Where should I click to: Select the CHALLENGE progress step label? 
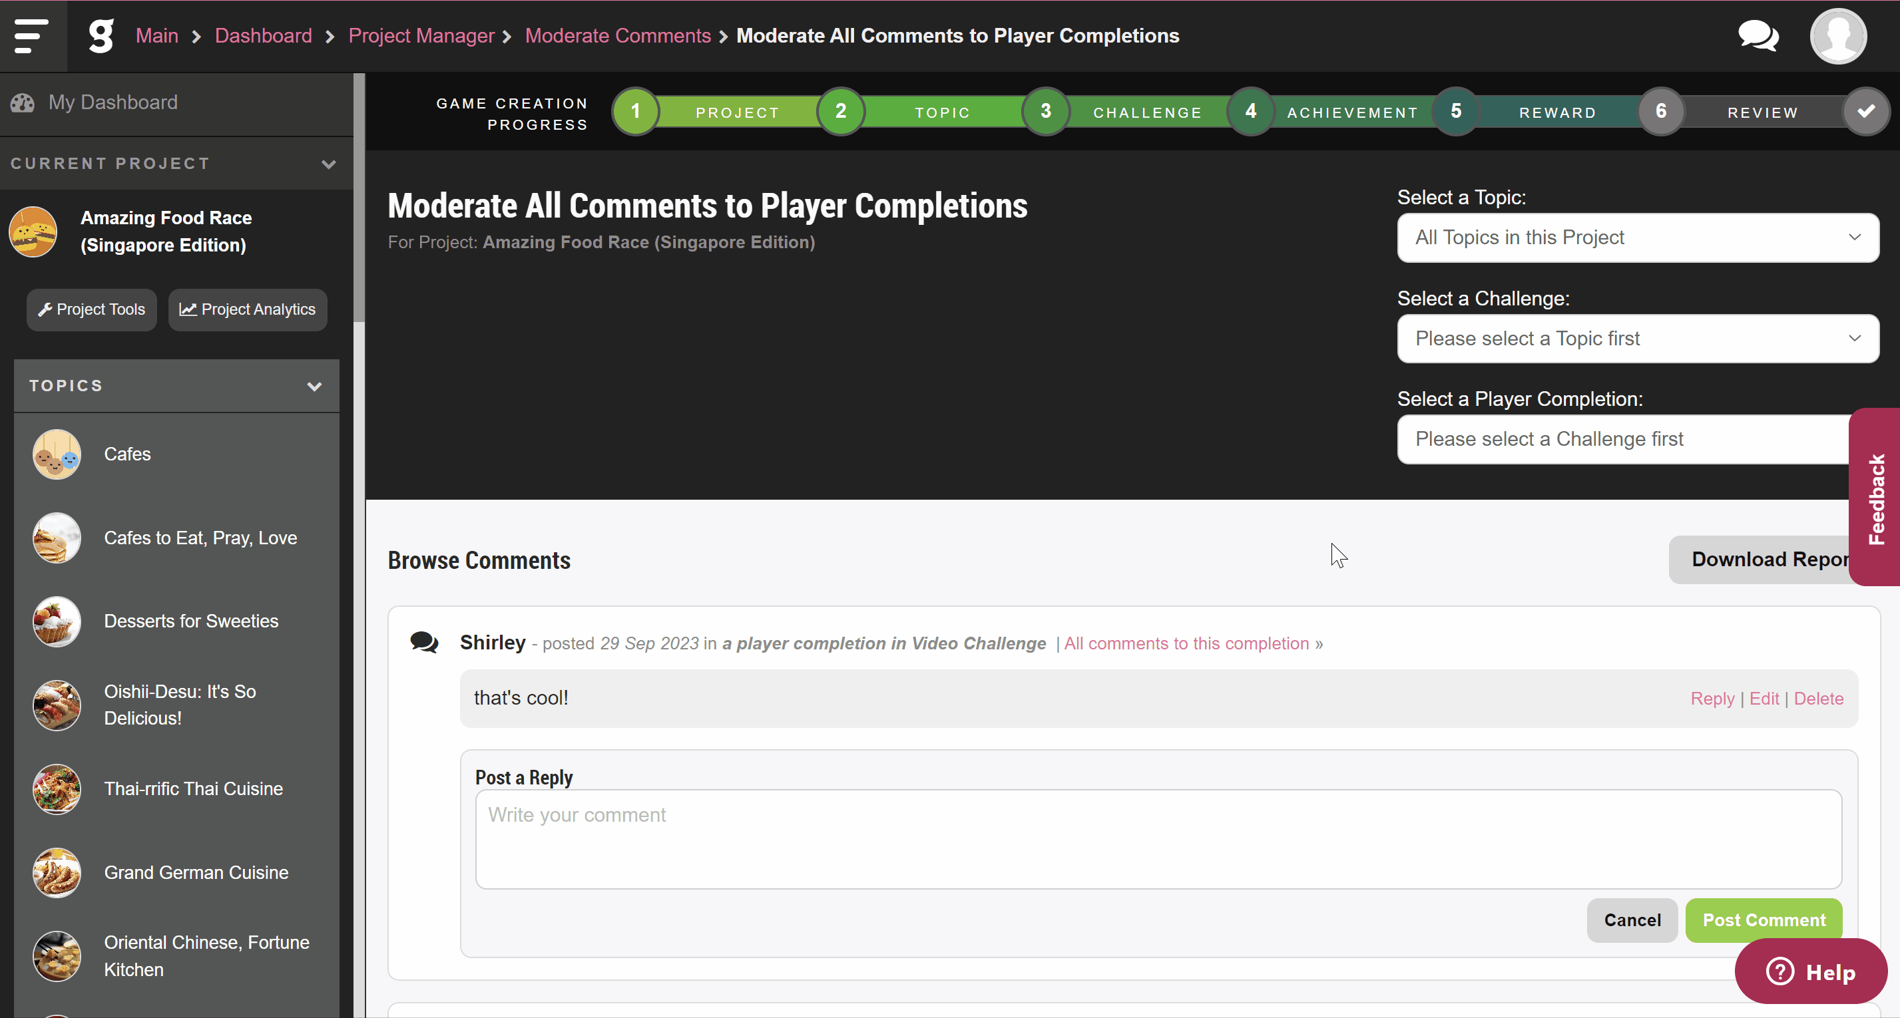[1148, 113]
